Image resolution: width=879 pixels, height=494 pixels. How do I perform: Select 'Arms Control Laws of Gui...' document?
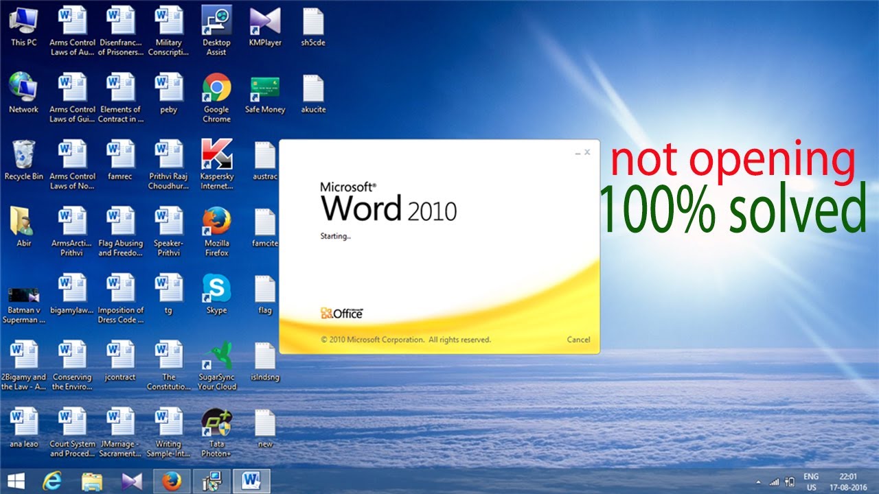72,98
